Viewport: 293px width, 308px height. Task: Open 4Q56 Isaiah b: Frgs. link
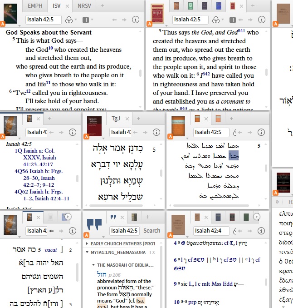pos(39,178)
